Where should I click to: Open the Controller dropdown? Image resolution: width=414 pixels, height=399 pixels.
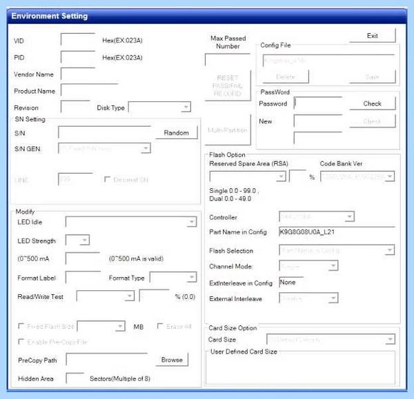[x=317, y=217]
